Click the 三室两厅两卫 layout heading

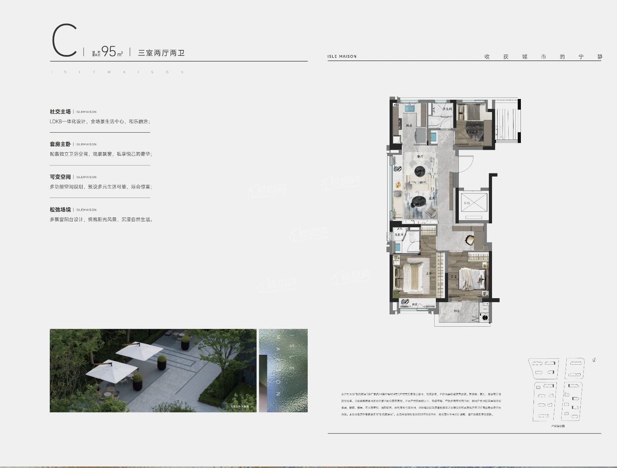(x=161, y=53)
